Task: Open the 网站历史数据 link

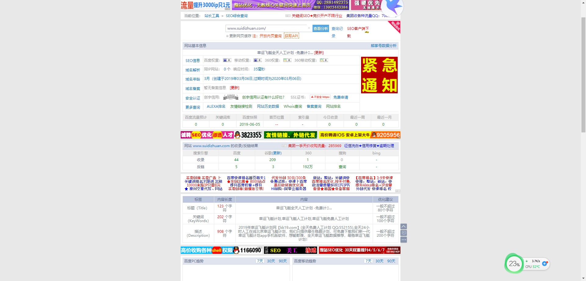Action: [268, 106]
